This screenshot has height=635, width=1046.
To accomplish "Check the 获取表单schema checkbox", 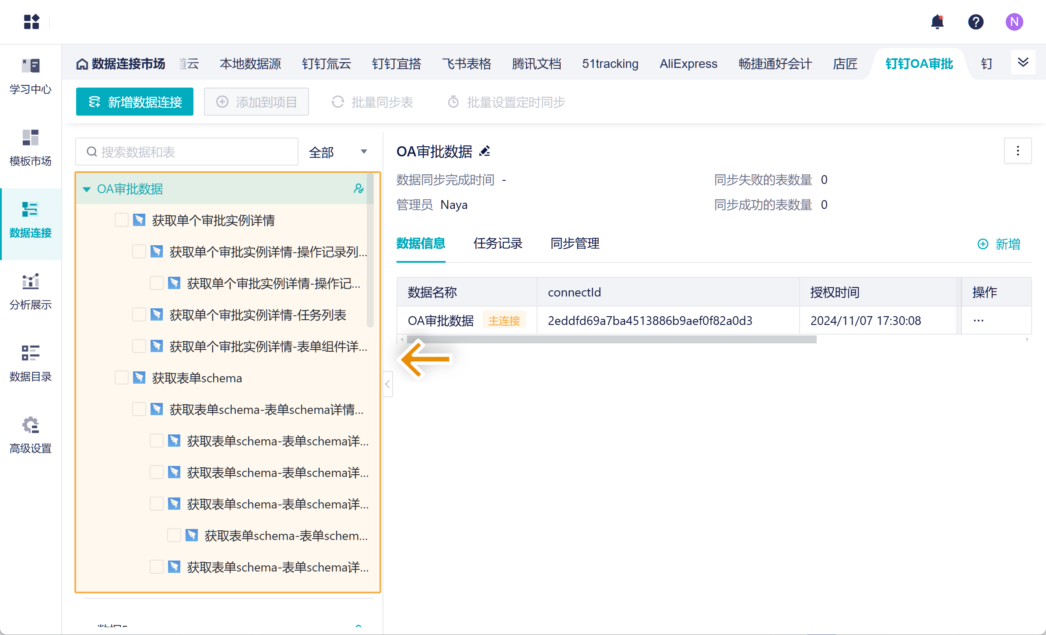I will pos(121,378).
